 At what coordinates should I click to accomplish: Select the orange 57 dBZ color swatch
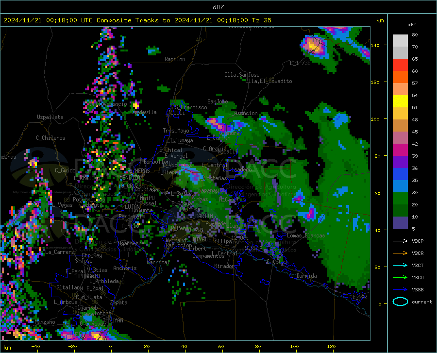point(400,77)
